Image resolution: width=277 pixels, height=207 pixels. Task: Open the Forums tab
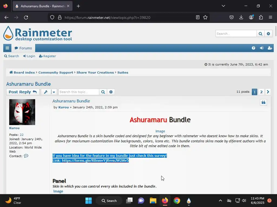tap(23, 48)
